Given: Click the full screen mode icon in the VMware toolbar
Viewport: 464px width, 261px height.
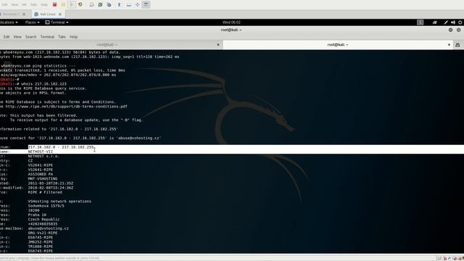Looking at the screenshot, I should point(137,4).
